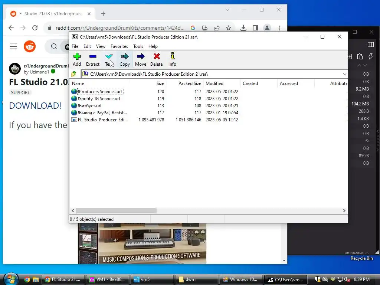Click the Add button in 7-Zip toolbar
This screenshot has width=380, height=285.
[x=77, y=59]
